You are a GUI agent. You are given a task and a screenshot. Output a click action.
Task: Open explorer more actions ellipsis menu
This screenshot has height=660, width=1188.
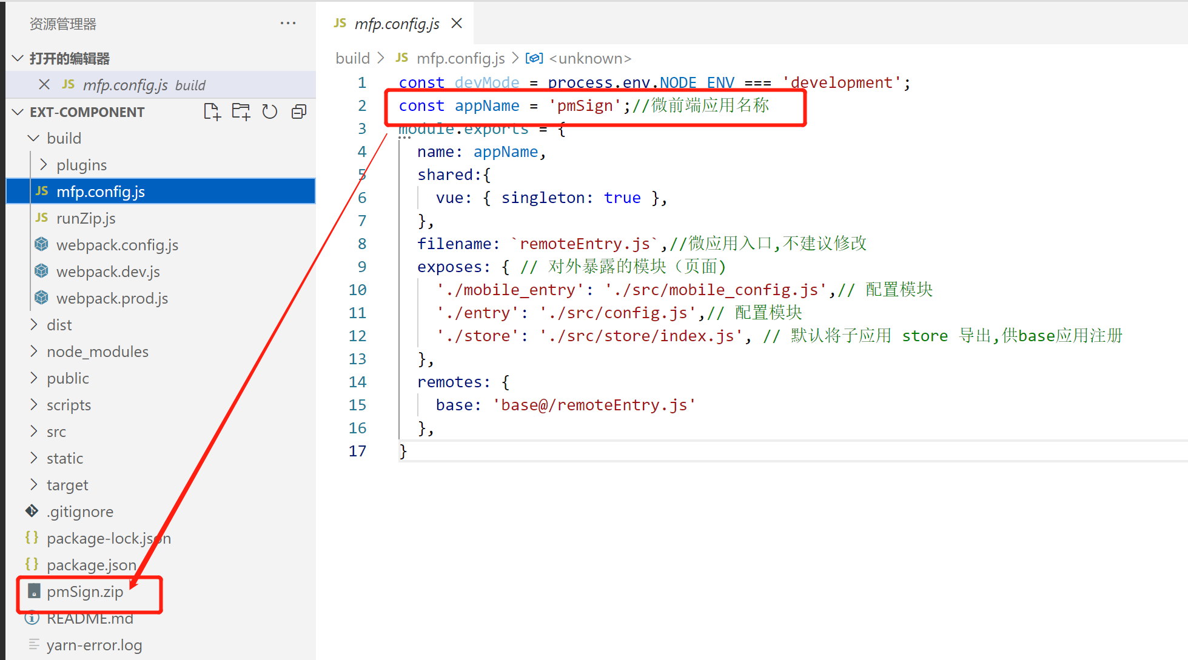click(x=288, y=24)
